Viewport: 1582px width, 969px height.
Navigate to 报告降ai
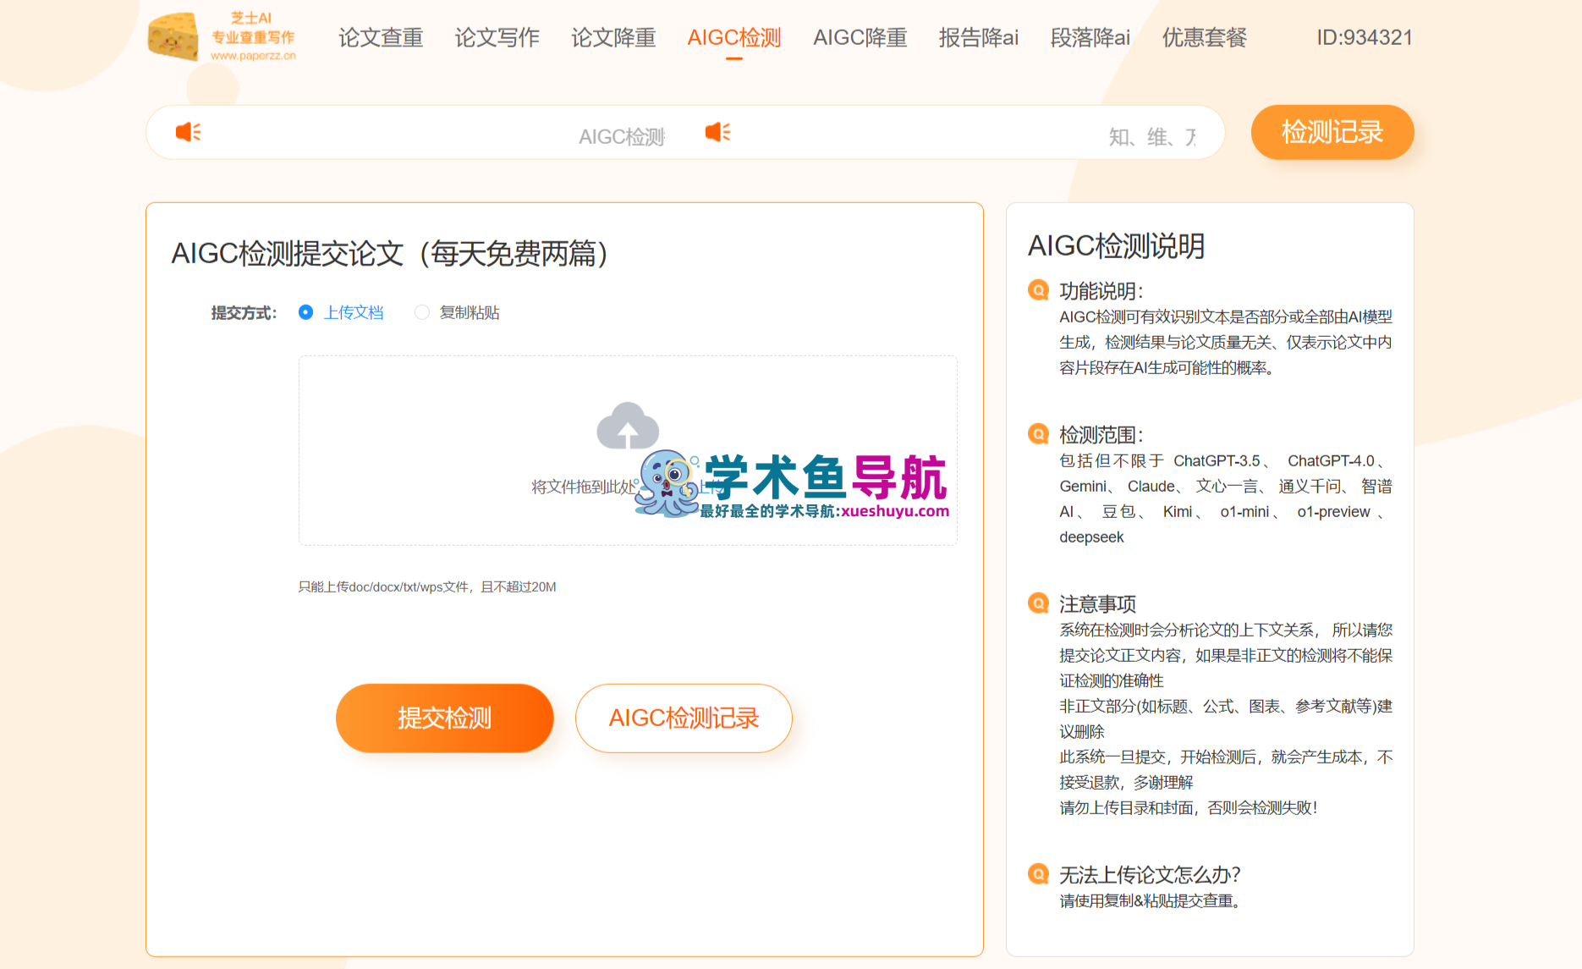[979, 37]
